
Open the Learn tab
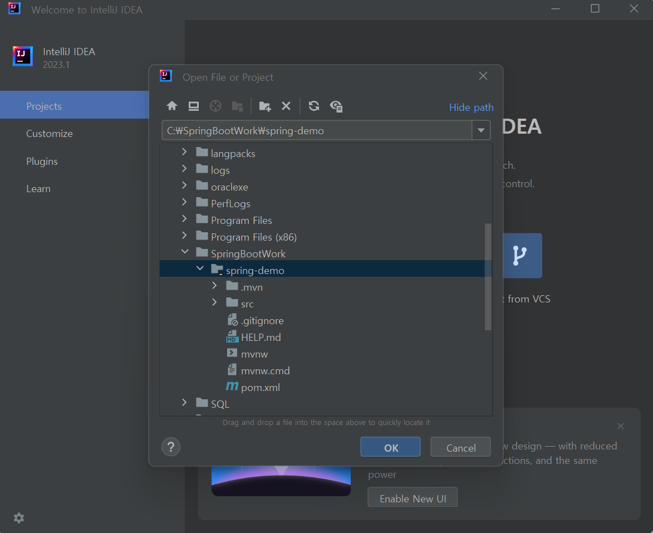(38, 189)
